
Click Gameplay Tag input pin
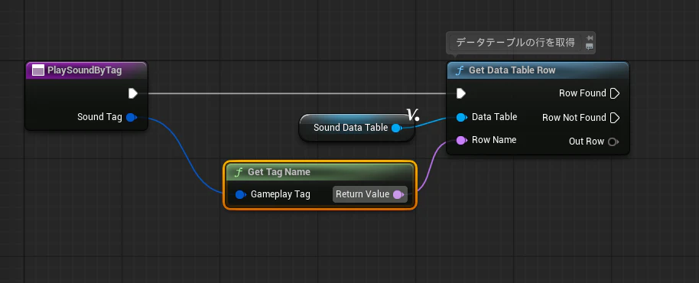click(240, 194)
